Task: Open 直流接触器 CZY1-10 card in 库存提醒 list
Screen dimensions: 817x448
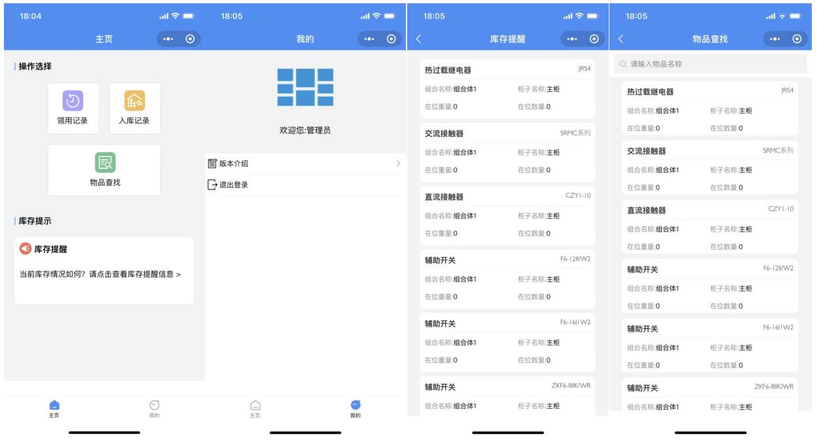Action: 507,215
